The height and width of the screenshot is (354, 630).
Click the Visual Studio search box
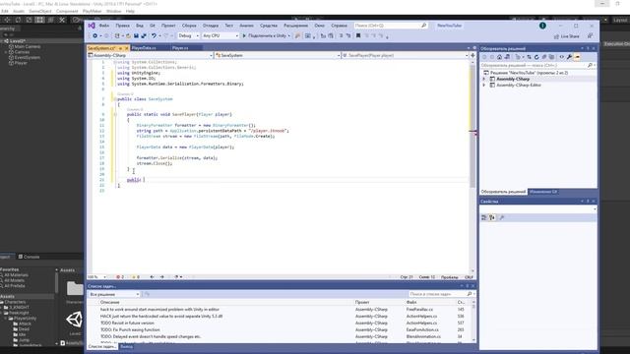click(390, 26)
